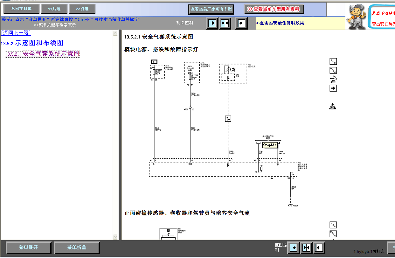
Task: Click inward-arrows view icon in top 视图控制 group
Action: click(x=225, y=23)
